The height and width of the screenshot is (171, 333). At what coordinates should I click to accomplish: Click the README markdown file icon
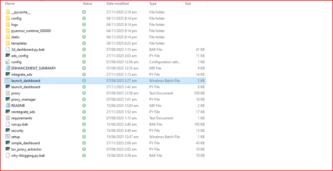pos(8,105)
